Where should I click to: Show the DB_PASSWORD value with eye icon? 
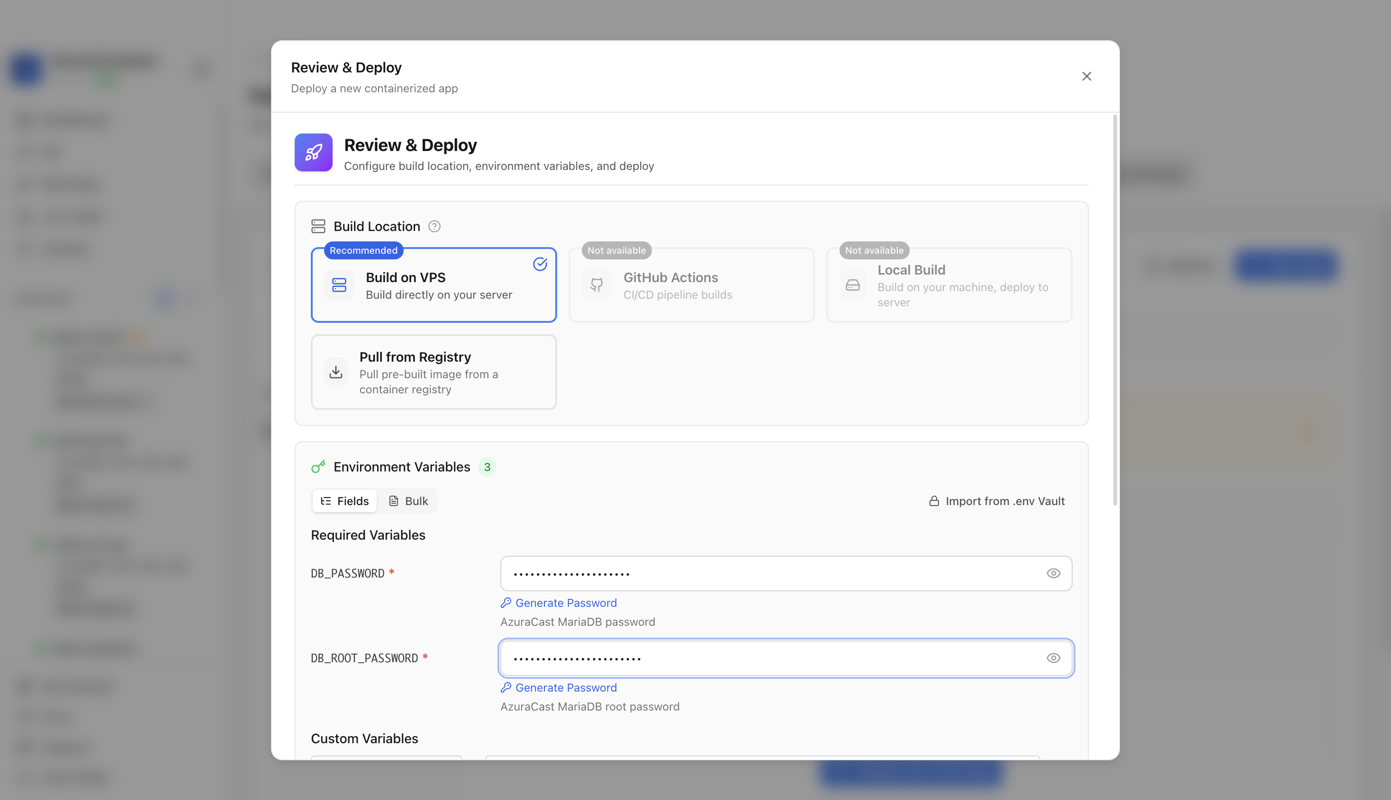pos(1053,574)
